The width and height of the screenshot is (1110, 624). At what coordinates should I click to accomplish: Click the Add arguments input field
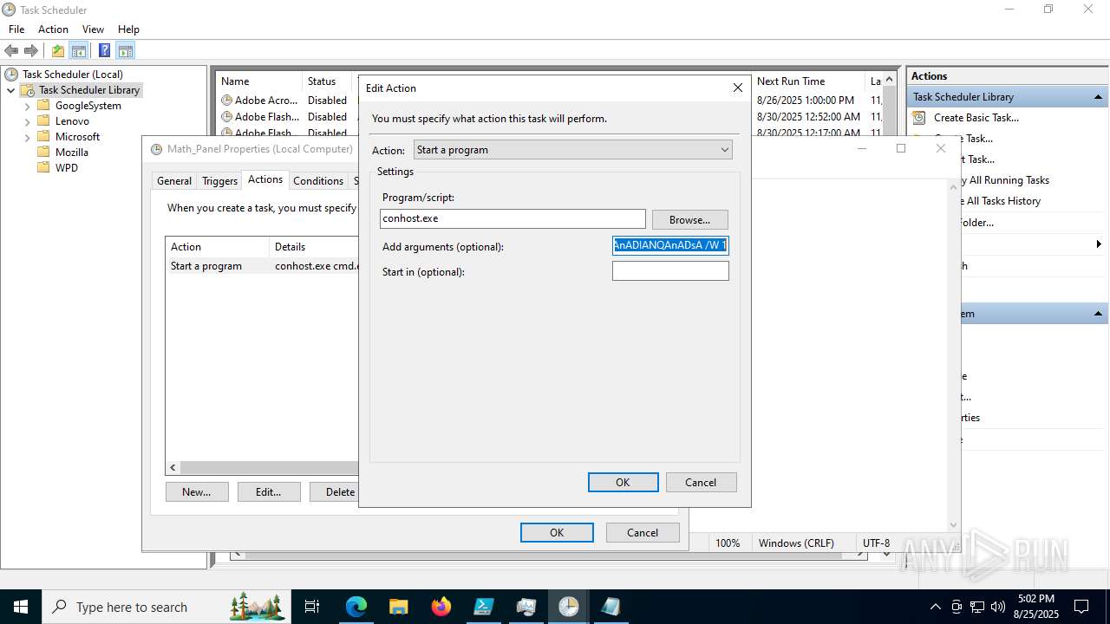670,245
